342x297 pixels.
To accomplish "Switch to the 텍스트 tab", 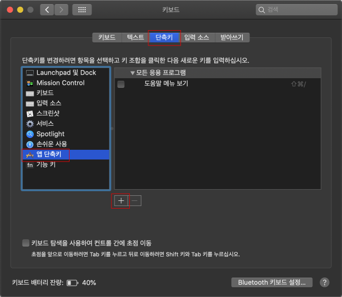I will [135, 37].
